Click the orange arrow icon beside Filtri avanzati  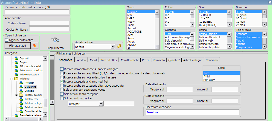34,46
